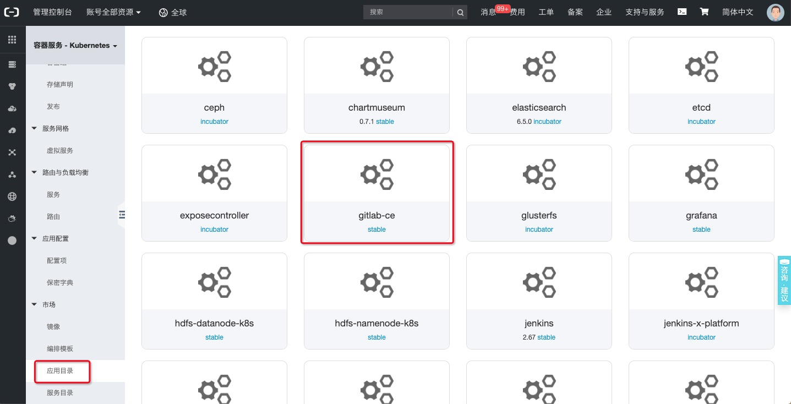Open 配置项 in sidebar

[x=57, y=260]
